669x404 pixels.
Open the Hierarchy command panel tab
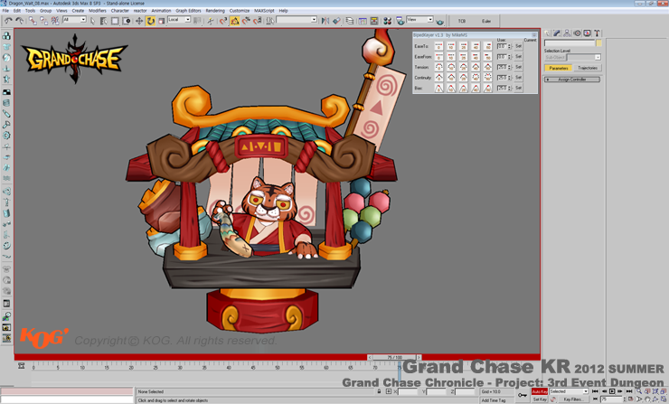pyautogui.click(x=567, y=33)
